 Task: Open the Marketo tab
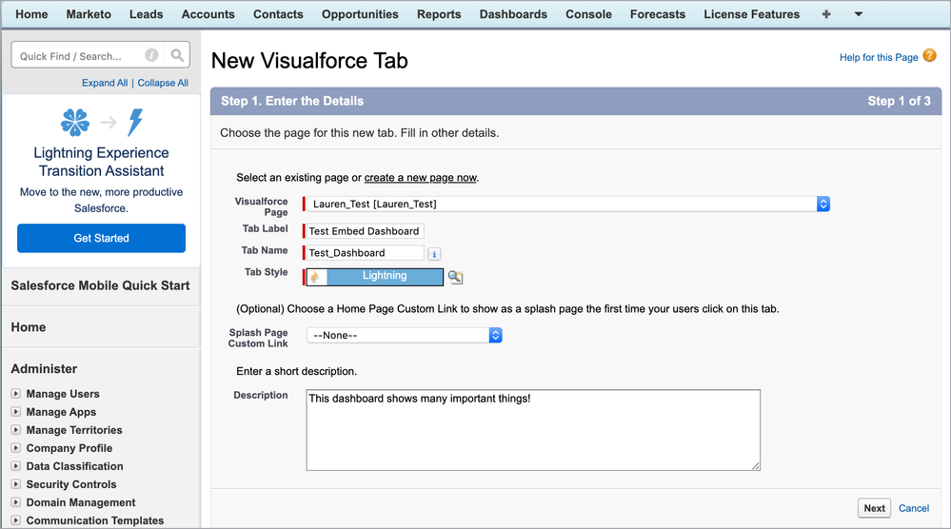pyautogui.click(x=89, y=14)
